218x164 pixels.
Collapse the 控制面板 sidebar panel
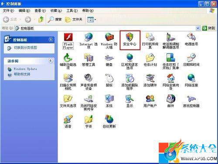click(51, 39)
